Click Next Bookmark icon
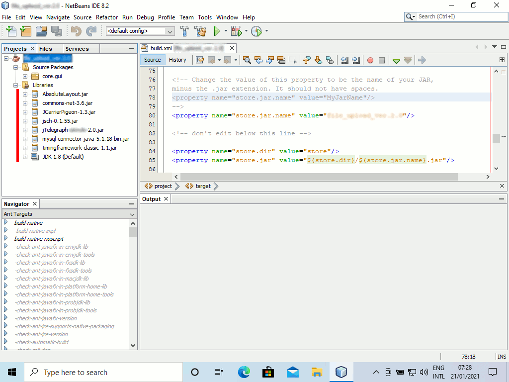The width and height of the screenshot is (509, 382). pyautogui.click(x=319, y=60)
